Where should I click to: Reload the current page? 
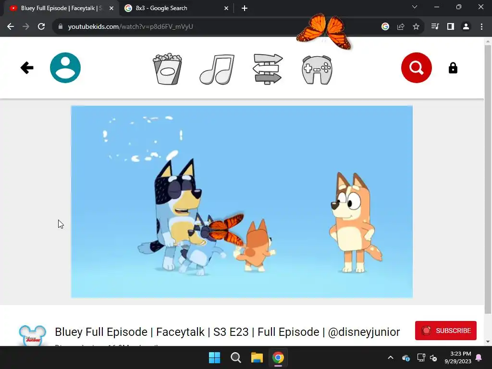tap(41, 27)
